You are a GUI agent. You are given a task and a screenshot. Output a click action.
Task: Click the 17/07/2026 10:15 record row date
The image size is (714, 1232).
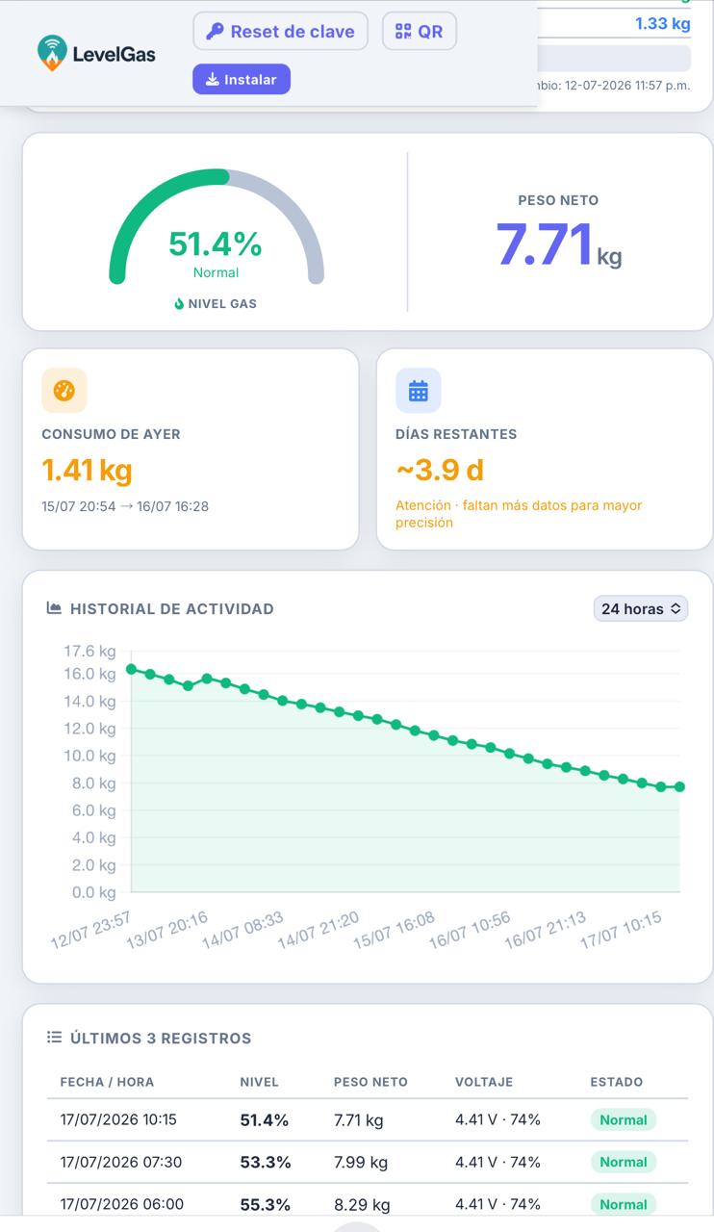point(118,1119)
